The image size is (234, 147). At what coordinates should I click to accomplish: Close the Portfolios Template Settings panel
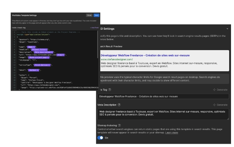tap(89, 15)
